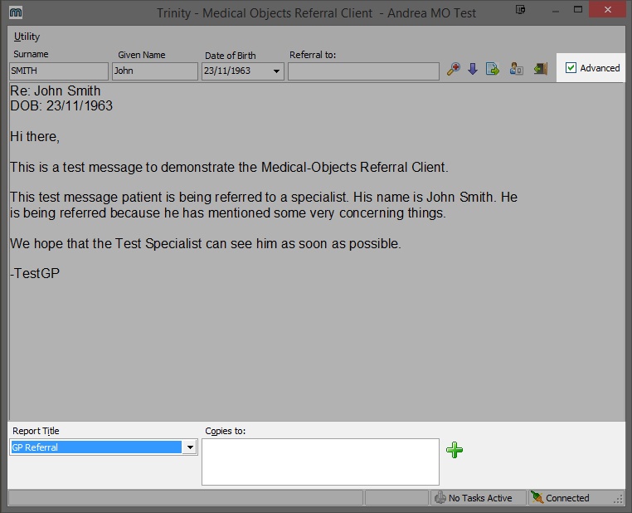
Task: Click the Copies to list box
Action: tap(320, 462)
